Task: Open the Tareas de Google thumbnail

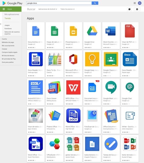Action: tap(111, 144)
